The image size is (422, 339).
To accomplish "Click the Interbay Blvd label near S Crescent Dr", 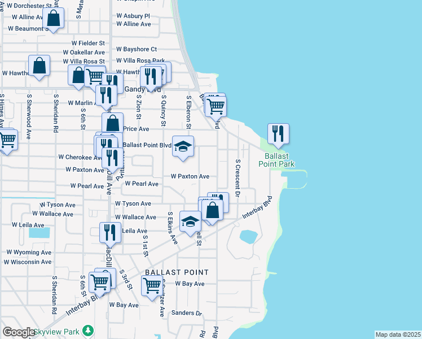I will click(257, 207).
